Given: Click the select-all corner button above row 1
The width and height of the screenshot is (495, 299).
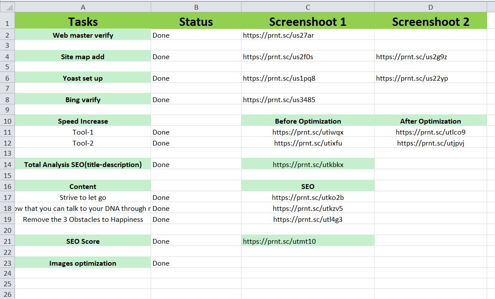Looking at the screenshot, I should pyautogui.click(x=7, y=7).
